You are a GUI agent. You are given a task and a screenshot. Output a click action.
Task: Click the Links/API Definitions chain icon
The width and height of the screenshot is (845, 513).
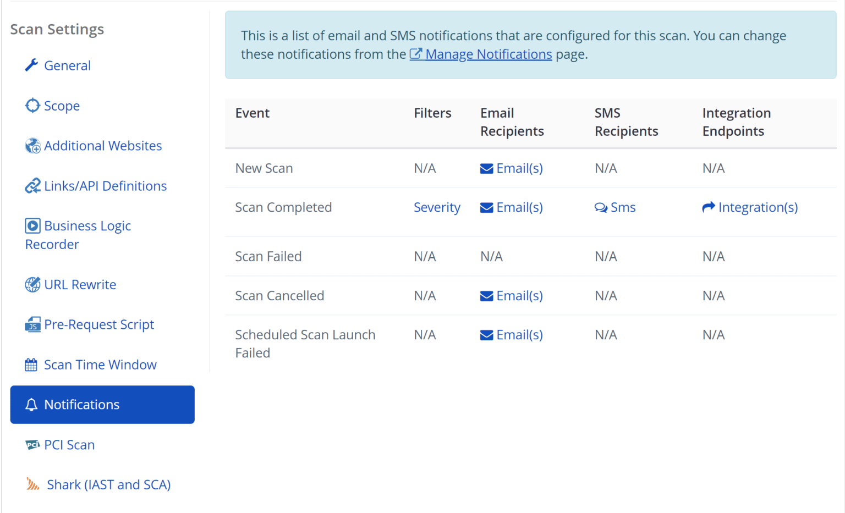tap(32, 185)
